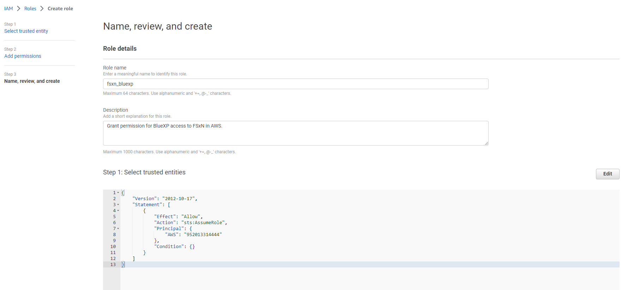
Task: Click the Create role breadcrumb text
Action: pos(60,8)
